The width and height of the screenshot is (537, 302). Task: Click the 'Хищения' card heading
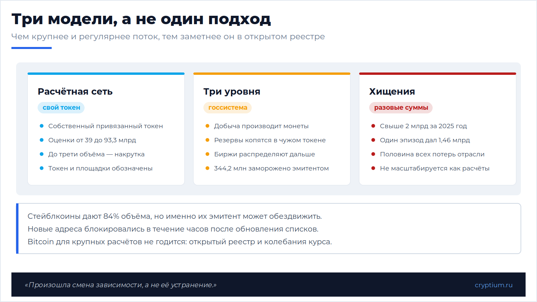click(x=392, y=92)
